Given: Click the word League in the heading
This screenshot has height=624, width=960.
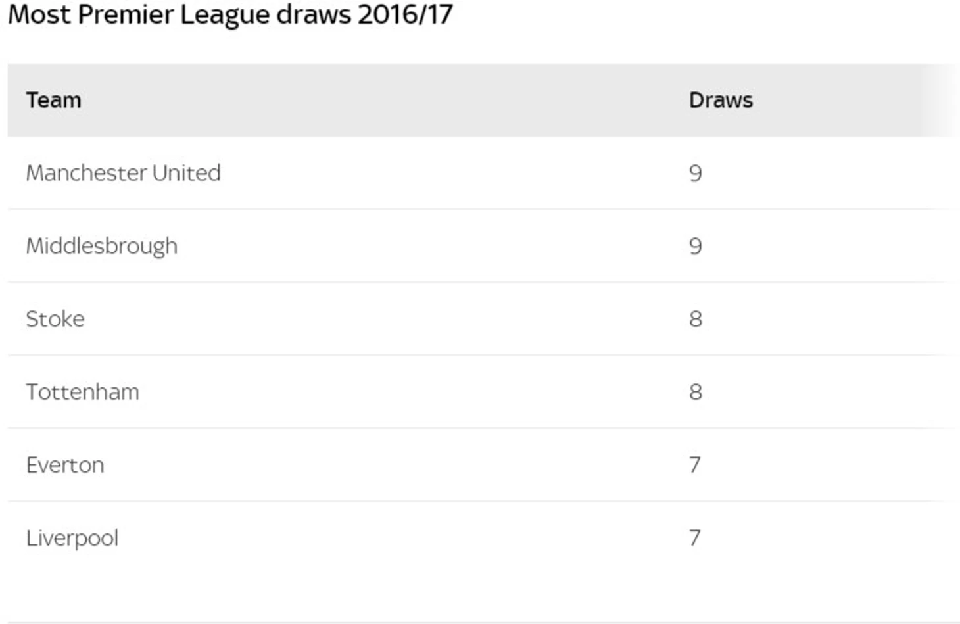Looking at the screenshot, I should 225,16.
